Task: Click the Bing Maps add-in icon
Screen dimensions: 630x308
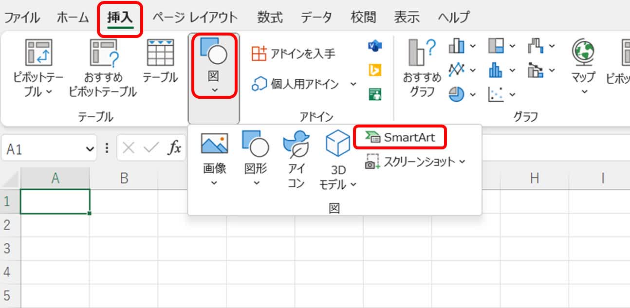Action: coord(374,70)
